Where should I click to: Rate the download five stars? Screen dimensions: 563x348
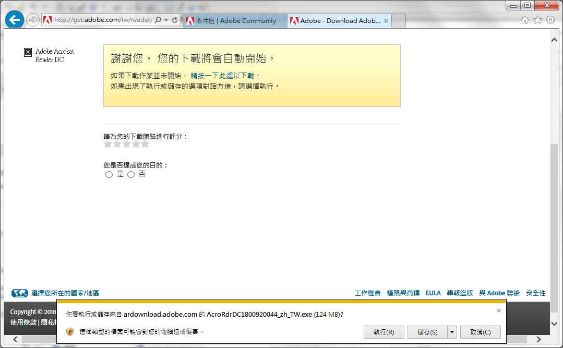[x=145, y=144]
